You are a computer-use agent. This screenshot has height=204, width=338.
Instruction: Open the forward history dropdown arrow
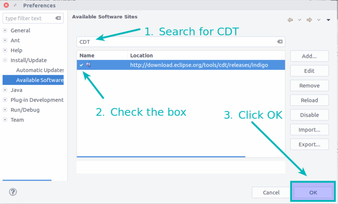tap(319, 20)
